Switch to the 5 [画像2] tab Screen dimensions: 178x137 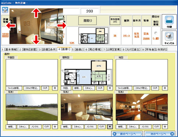78,50
